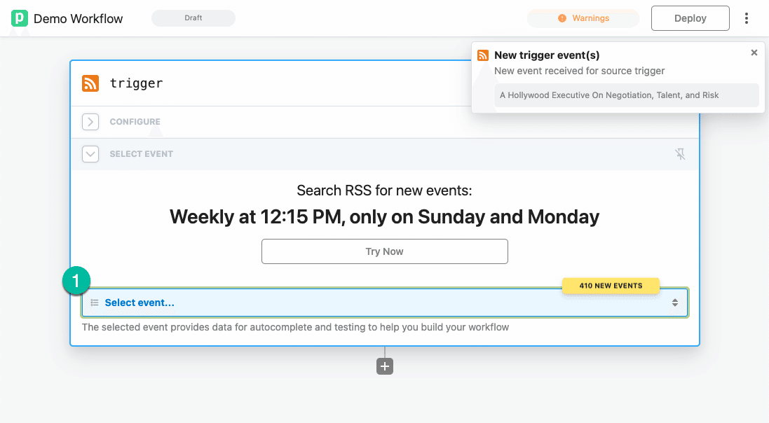Click the Draft status badge
The image size is (769, 423).
pyautogui.click(x=193, y=18)
